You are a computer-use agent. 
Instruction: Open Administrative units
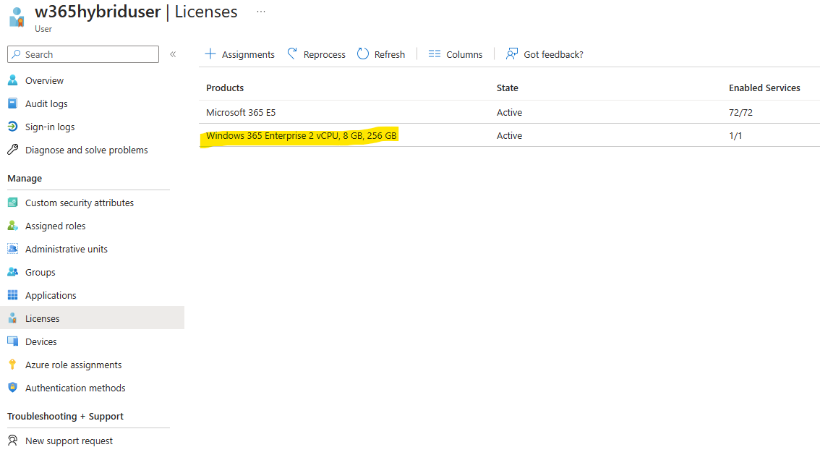67,249
